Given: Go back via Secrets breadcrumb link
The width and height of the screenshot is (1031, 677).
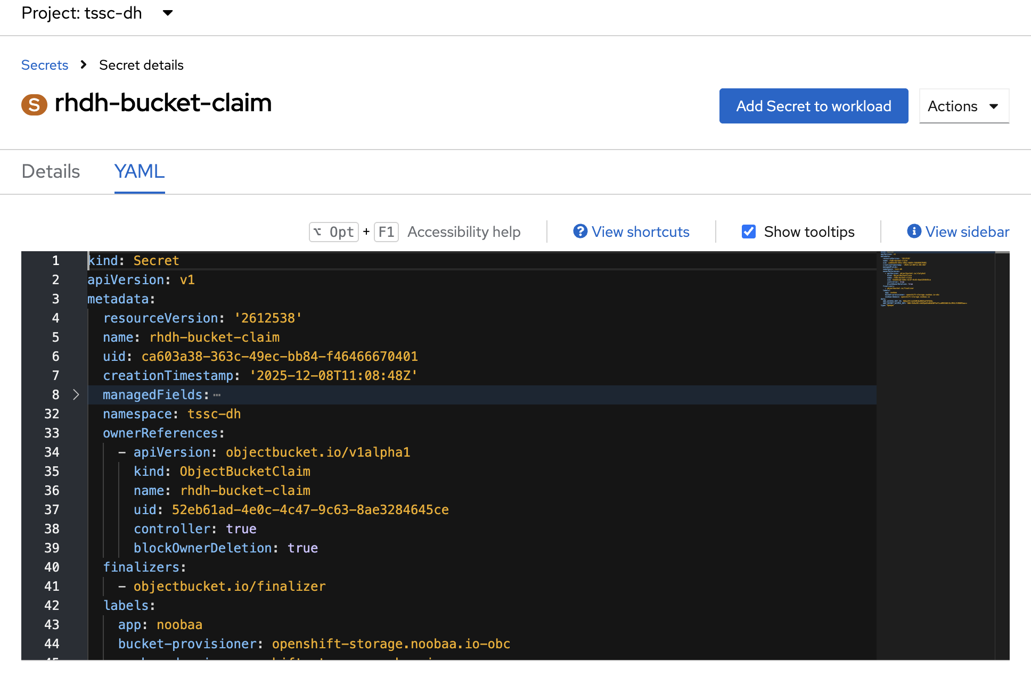Looking at the screenshot, I should [x=45, y=65].
